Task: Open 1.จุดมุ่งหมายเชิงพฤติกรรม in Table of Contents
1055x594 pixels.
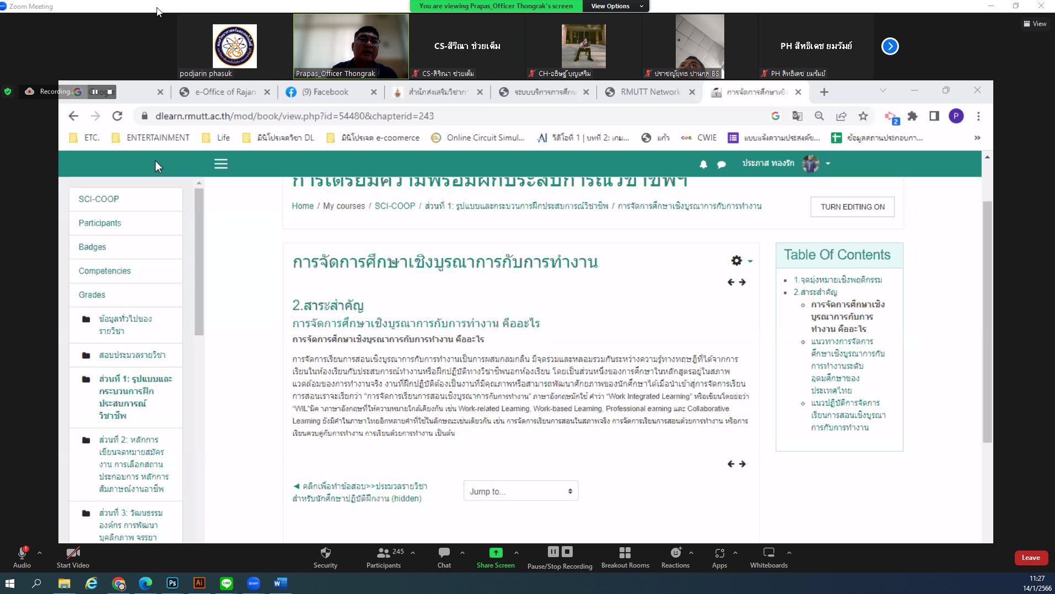Action: pos(837,280)
